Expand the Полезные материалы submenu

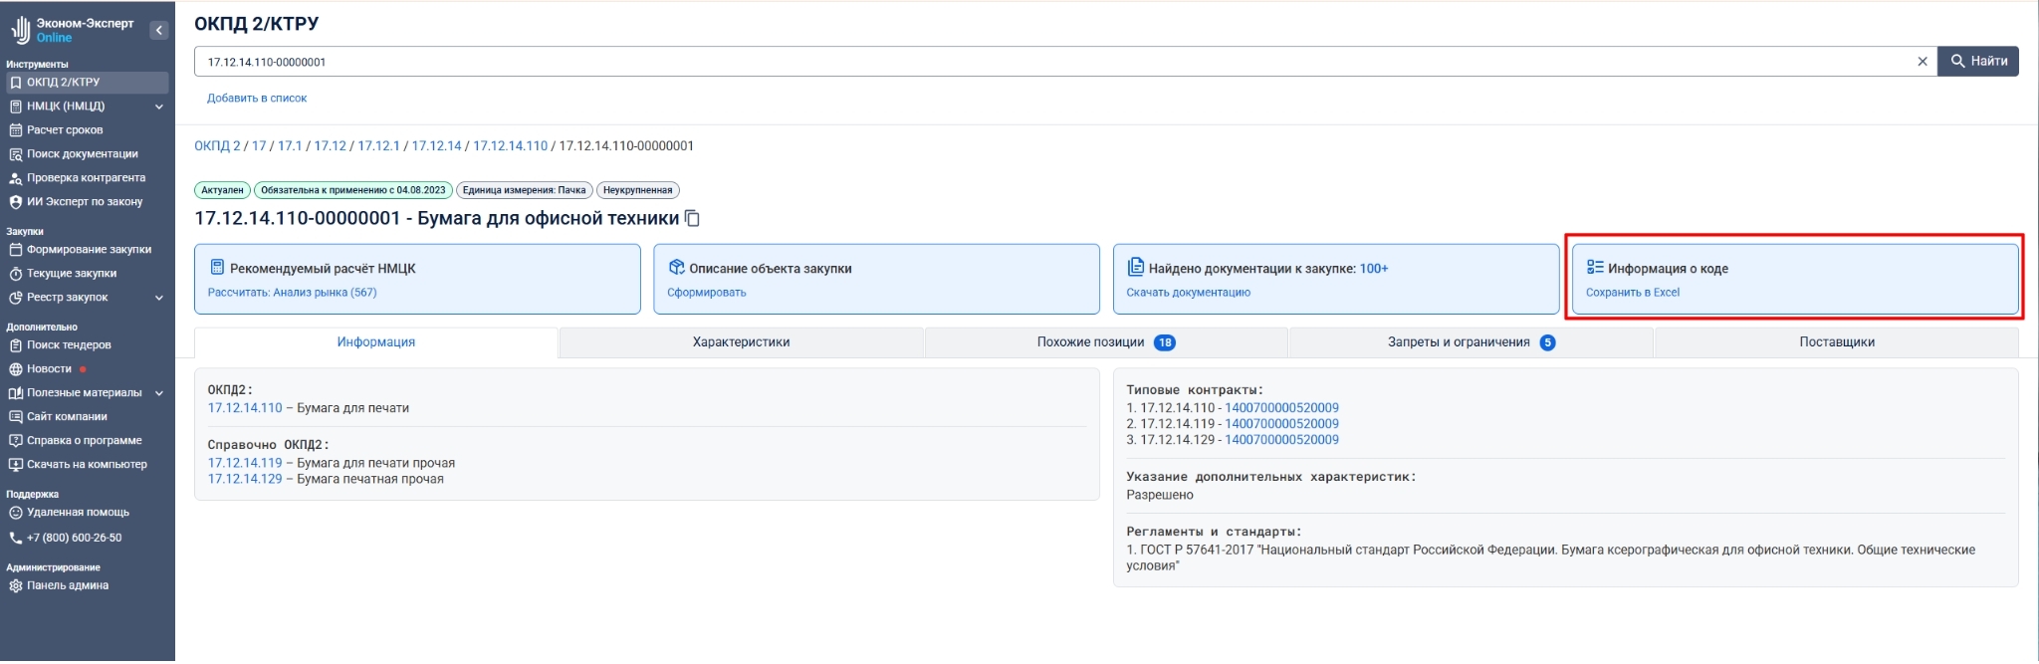[x=158, y=393]
